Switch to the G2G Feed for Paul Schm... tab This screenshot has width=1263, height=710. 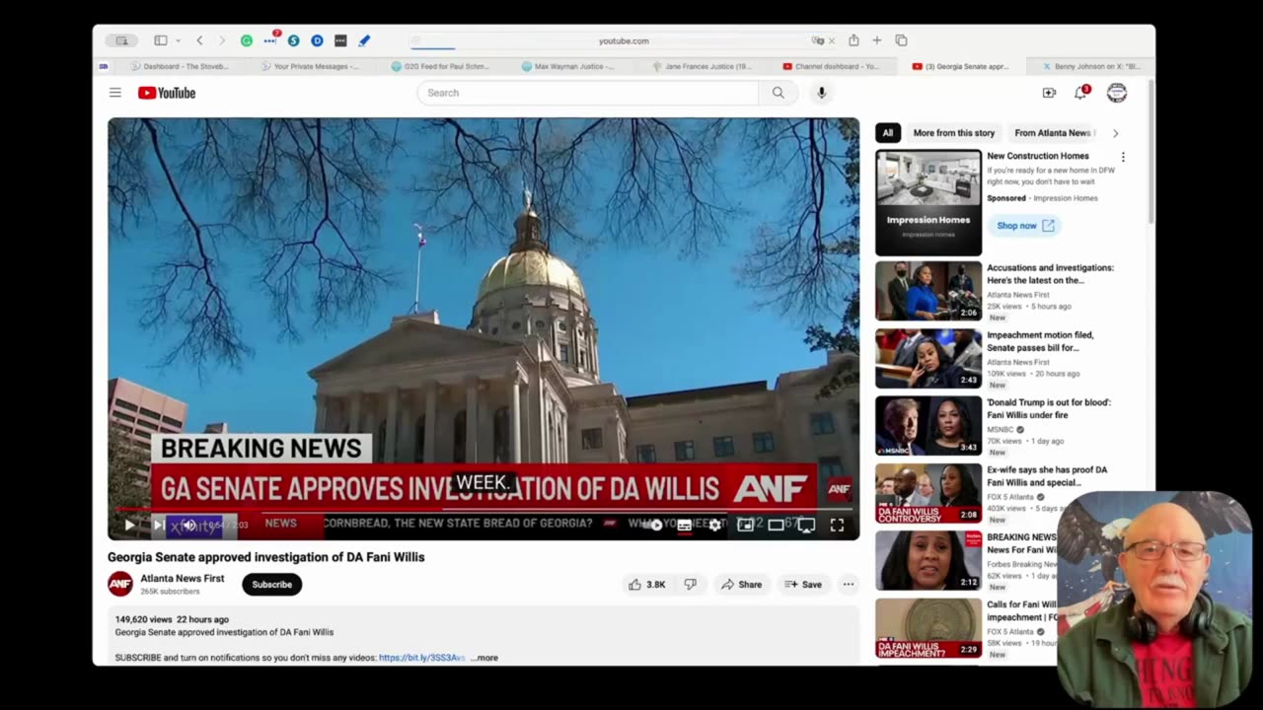coord(440,66)
